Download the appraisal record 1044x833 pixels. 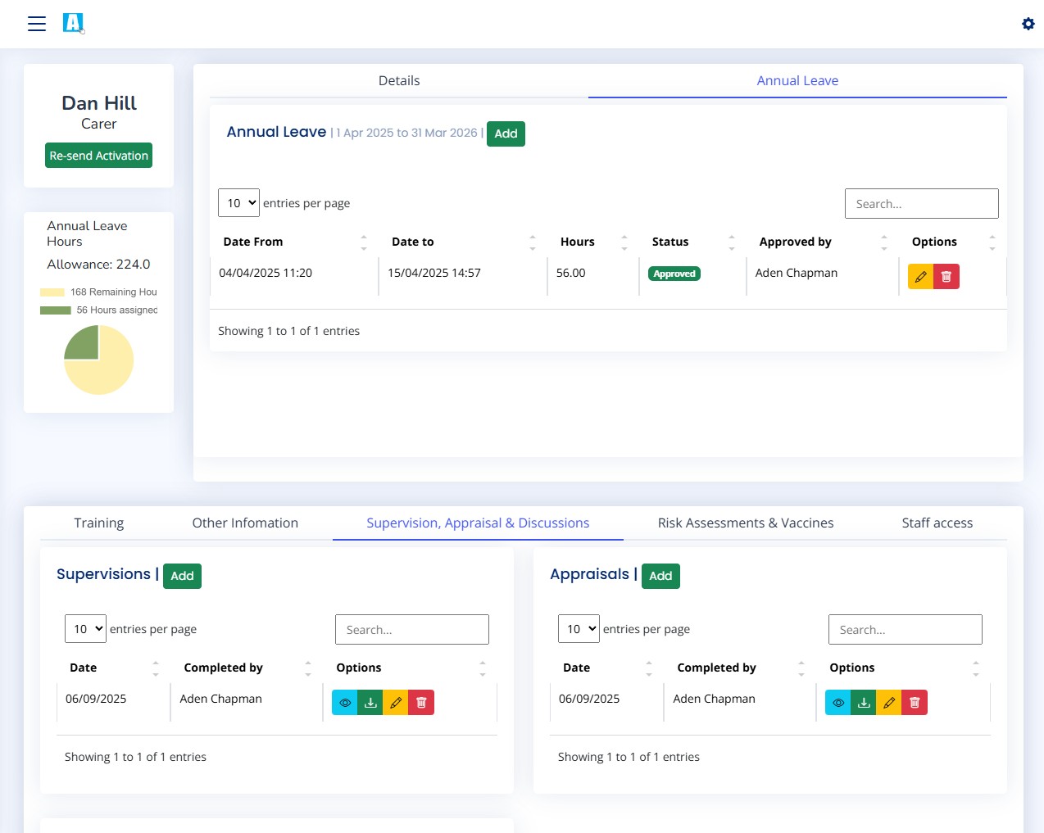(x=864, y=703)
